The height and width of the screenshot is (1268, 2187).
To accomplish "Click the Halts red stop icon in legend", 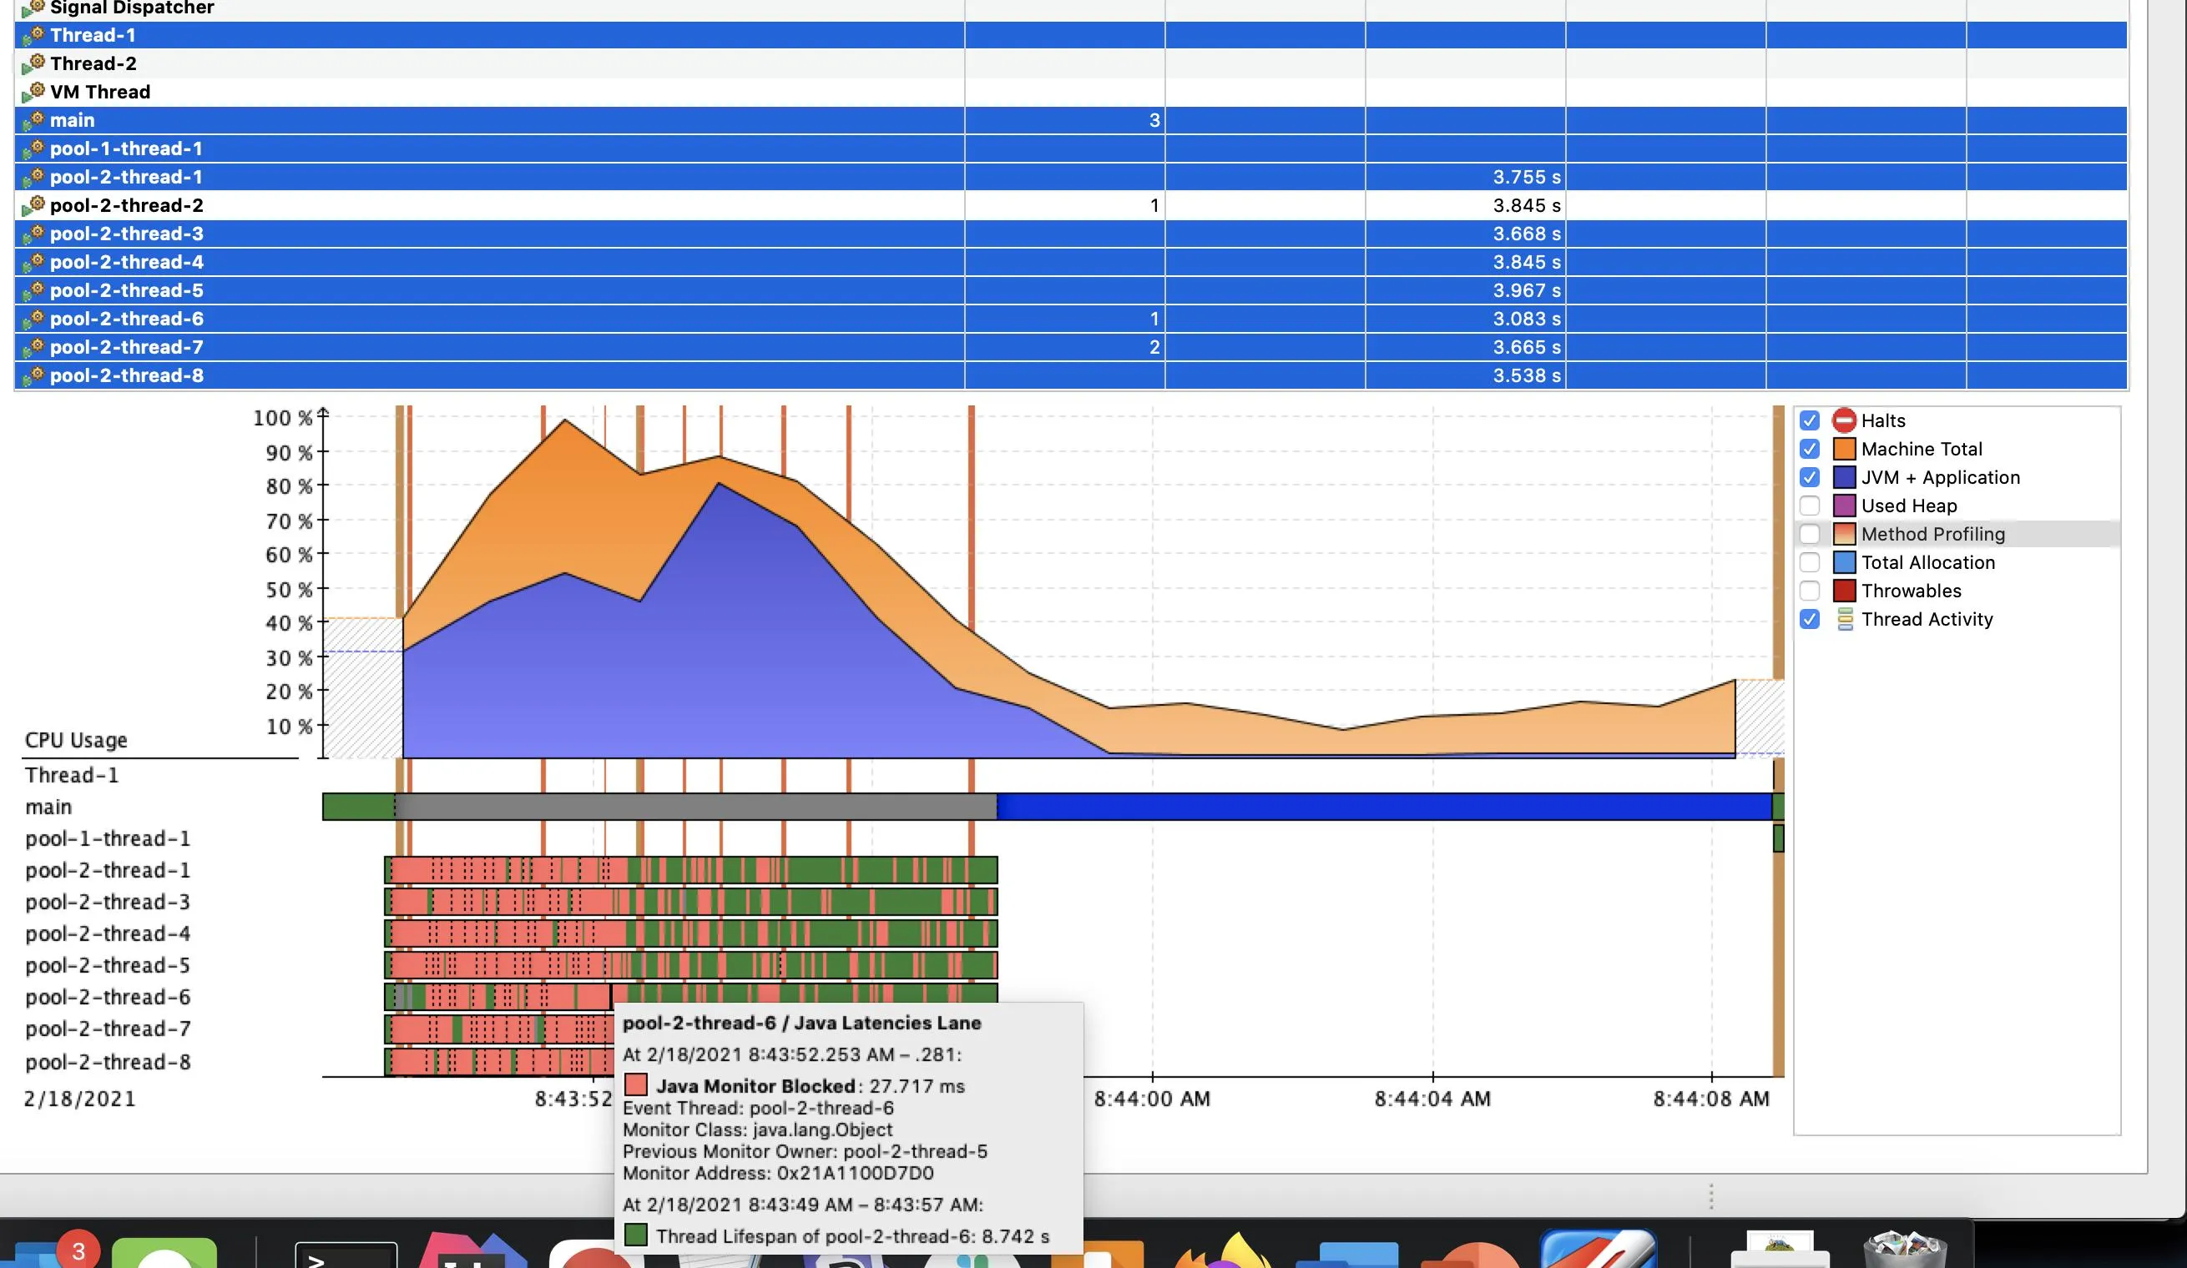I will click(x=1844, y=420).
